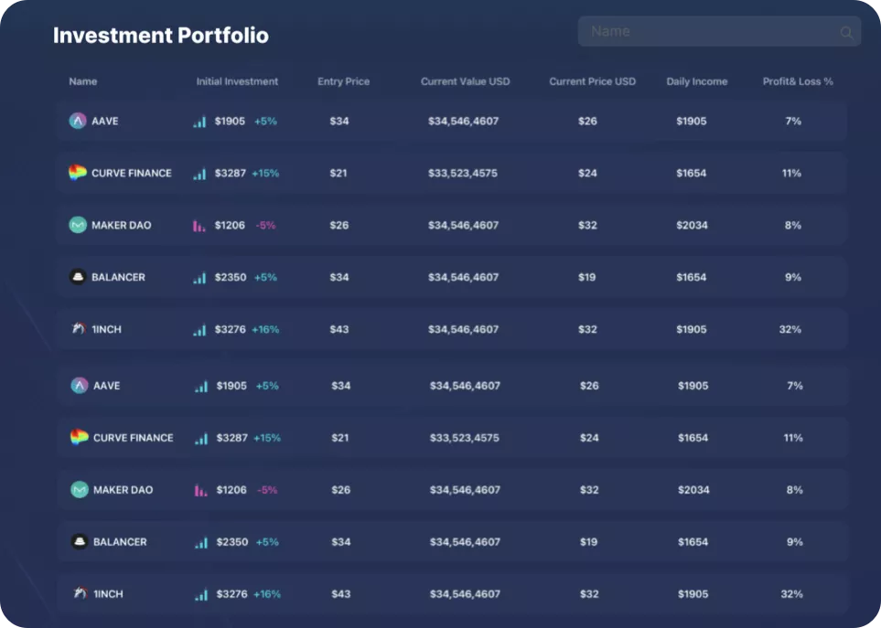Select the AAVE name in the second AAVE row
This screenshot has height=628, width=881.
107,386
